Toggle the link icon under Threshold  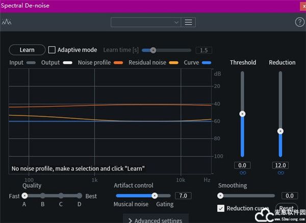click(x=243, y=173)
